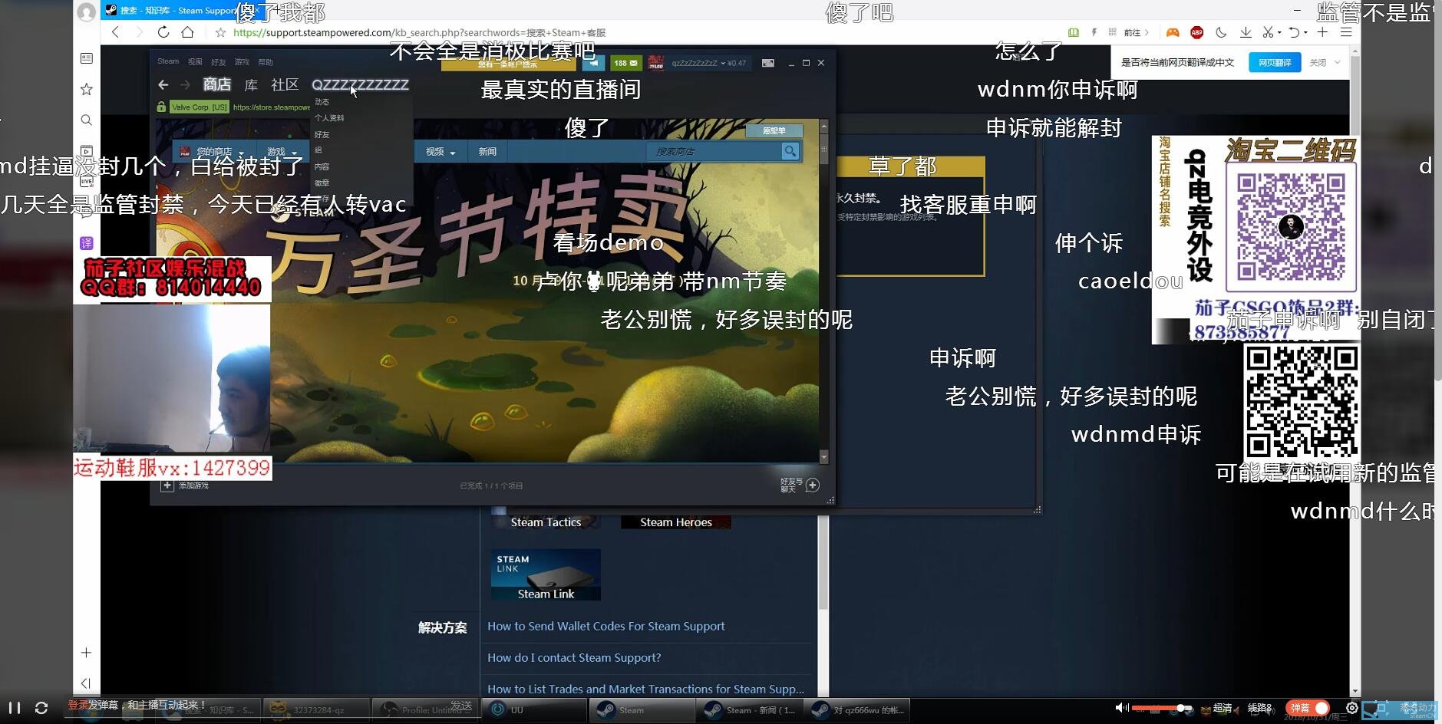This screenshot has width=1442, height=724.
Task: Open the 视图 menu in Steam client
Action: click(x=195, y=62)
